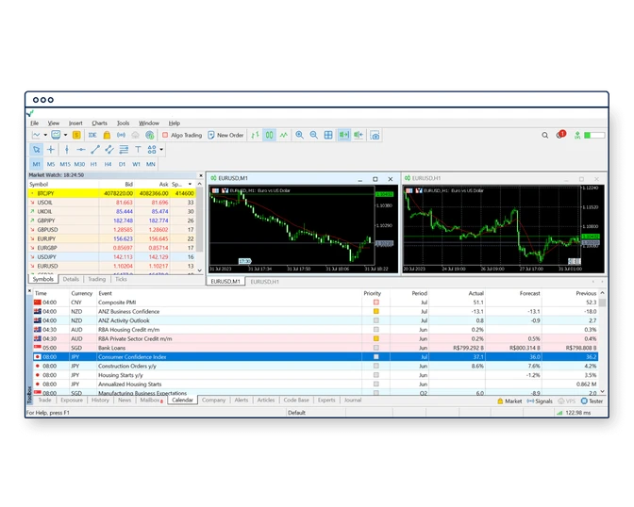
Task: Click the priority square of Composite PMI
Action: pos(375,303)
